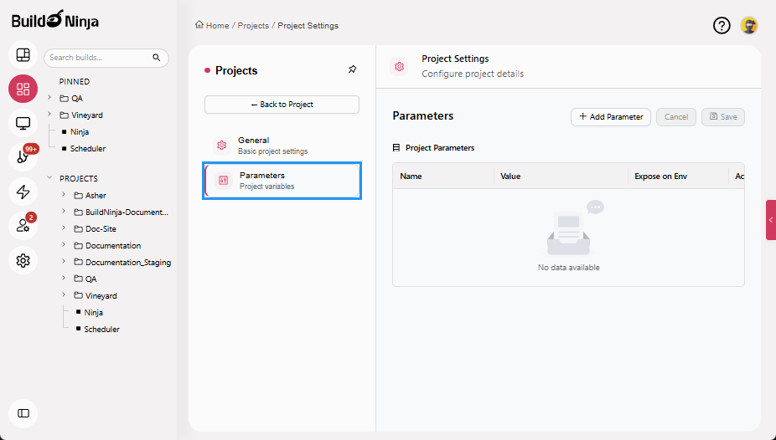Expand QA under PROJECTS

64,278
